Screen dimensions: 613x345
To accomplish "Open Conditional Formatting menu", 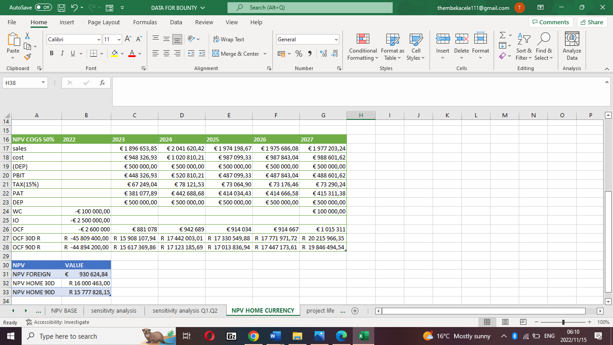I will pos(363,47).
